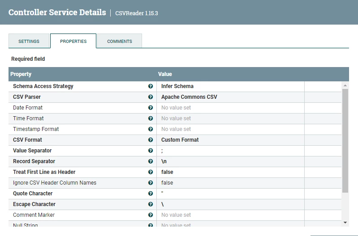358x236 pixels.
Task: Change the Apache Commons CSV parser value
Action: 230,97
